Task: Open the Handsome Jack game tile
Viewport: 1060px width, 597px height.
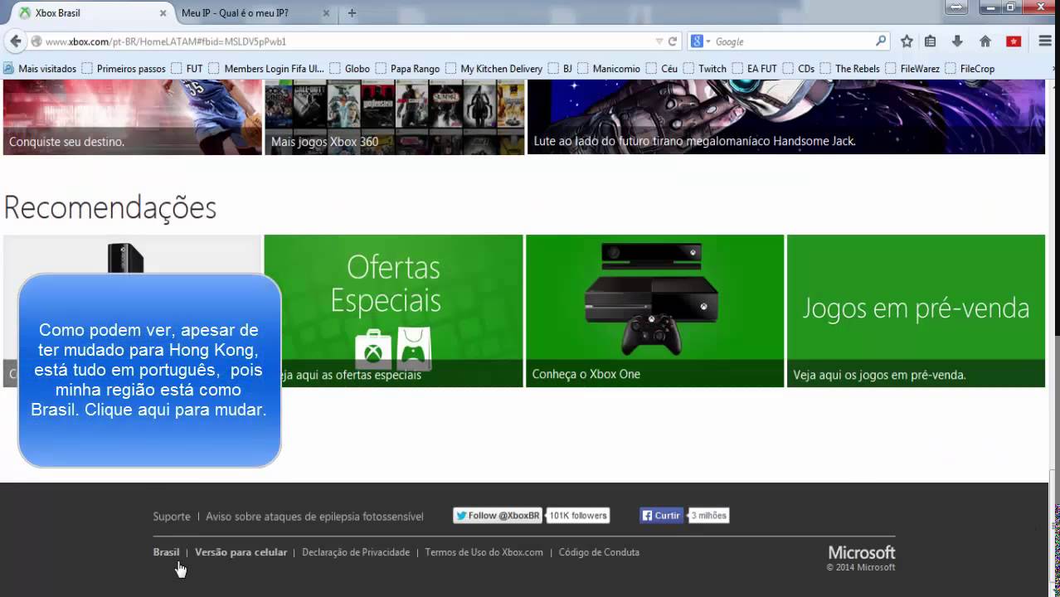Action: coord(786,117)
